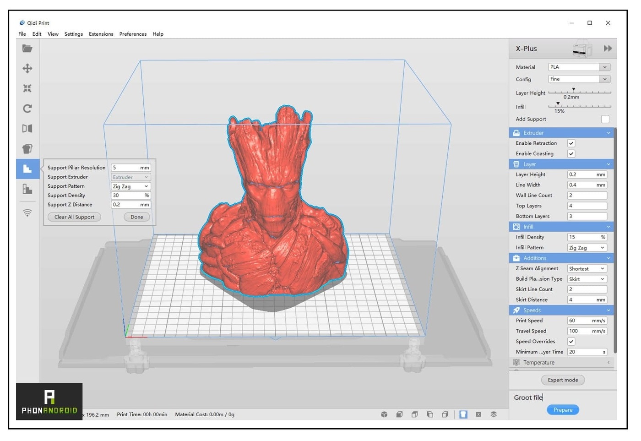Screen dimensions: 641x441
Task: Switch to front view cube icon
Action: coord(399,414)
